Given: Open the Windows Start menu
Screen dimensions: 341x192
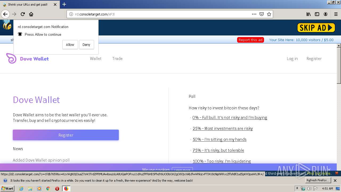Looking at the screenshot, I should click(7, 188).
